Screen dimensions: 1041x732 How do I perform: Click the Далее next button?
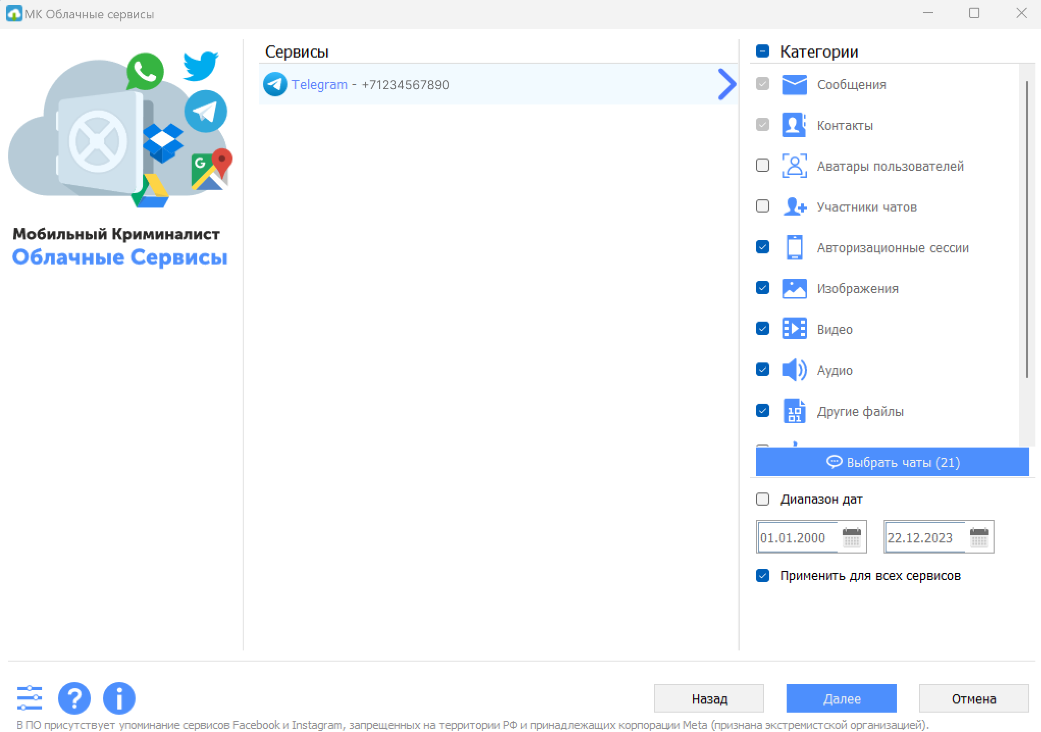click(841, 698)
